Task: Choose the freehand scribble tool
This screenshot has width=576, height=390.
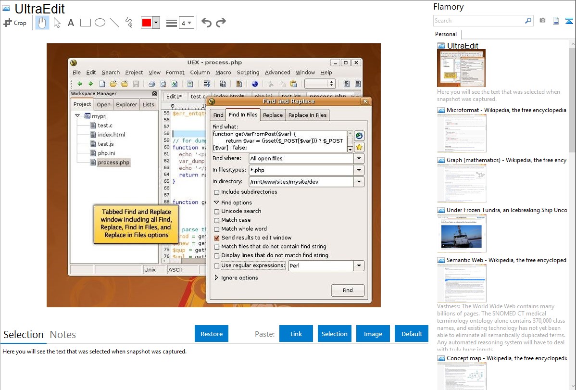Action: pos(129,23)
